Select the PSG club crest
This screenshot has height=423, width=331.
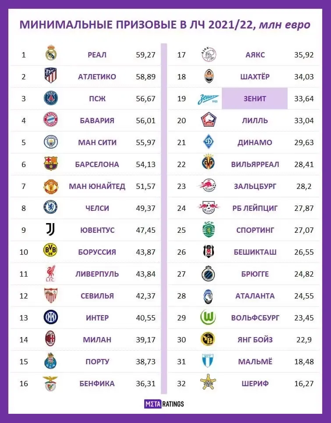[x=51, y=99]
